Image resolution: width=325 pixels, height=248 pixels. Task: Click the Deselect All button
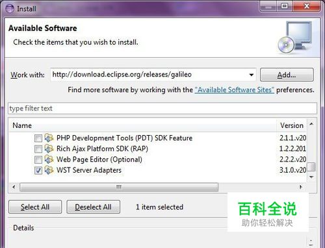[94, 207]
